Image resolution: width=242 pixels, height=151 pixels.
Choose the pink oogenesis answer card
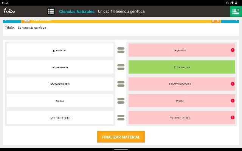click(x=180, y=50)
